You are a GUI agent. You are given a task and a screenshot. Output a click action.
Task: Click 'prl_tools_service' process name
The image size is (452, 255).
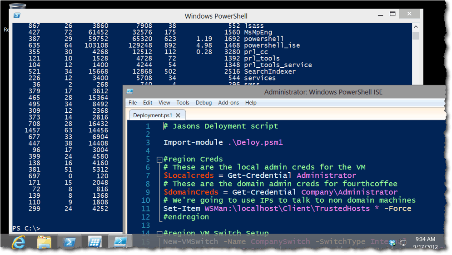tap(278, 65)
